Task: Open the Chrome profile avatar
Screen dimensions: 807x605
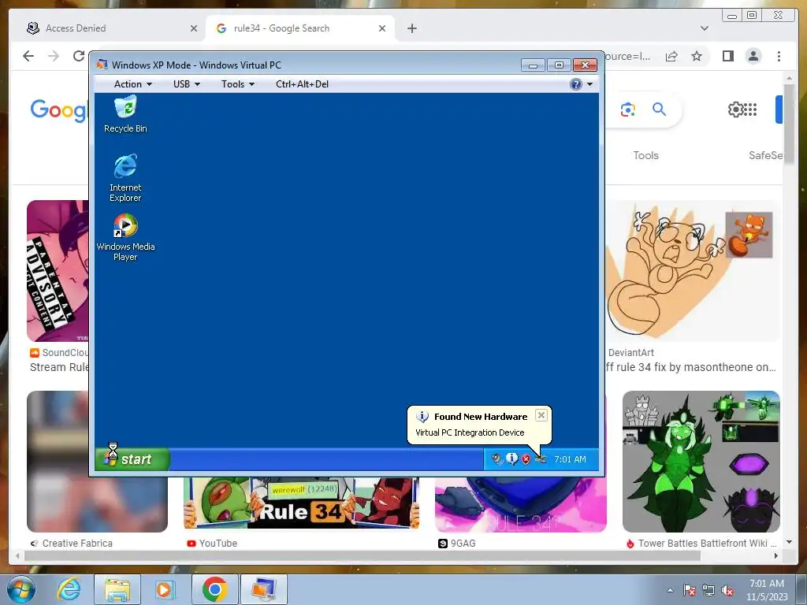Action: point(753,56)
